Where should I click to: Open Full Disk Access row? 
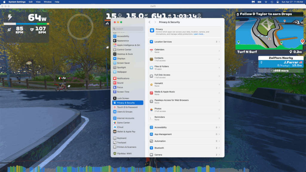(185, 76)
